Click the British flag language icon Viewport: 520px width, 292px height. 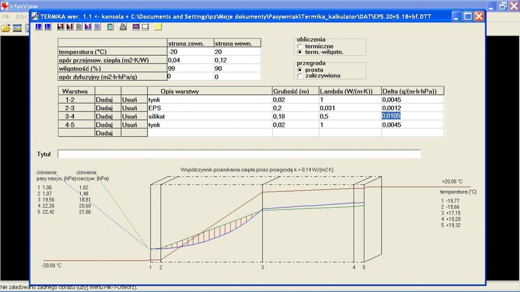(x=136, y=27)
